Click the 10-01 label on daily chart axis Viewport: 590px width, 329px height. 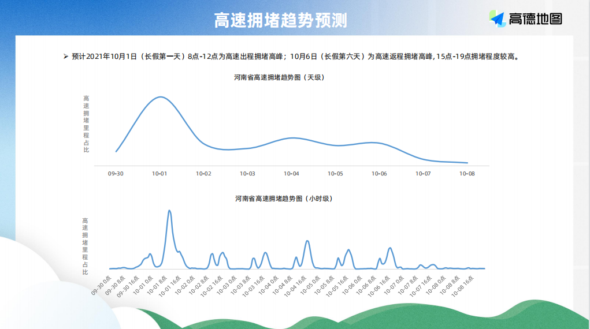159,174
